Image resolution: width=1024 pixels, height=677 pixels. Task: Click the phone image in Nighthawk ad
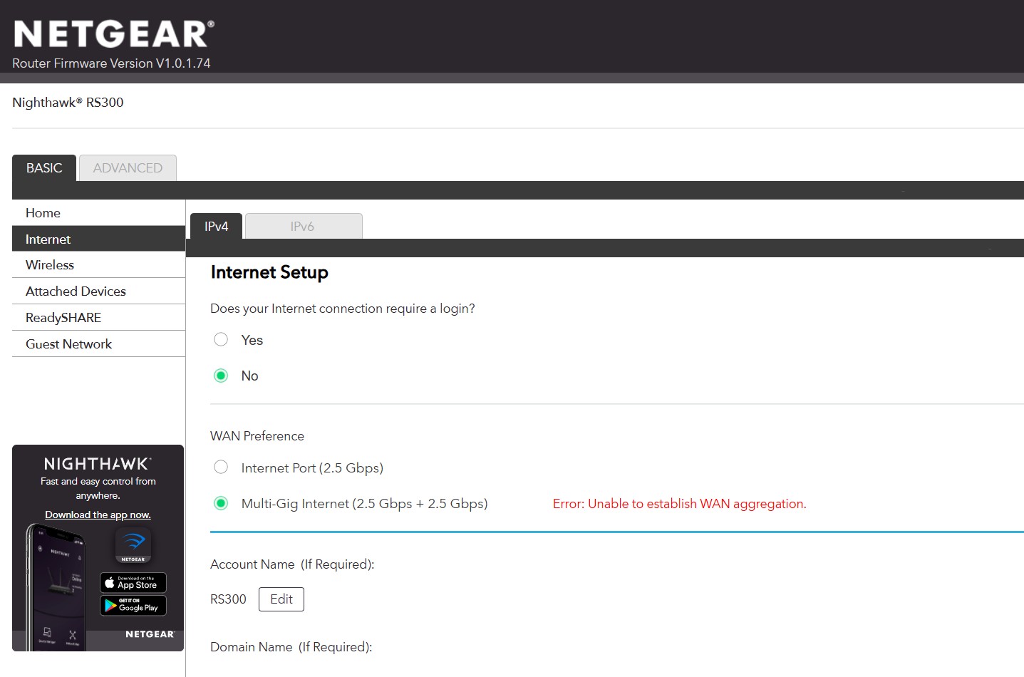(58, 588)
